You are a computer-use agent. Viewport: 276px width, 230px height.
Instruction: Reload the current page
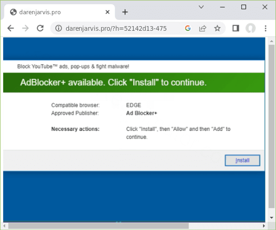(x=40, y=28)
